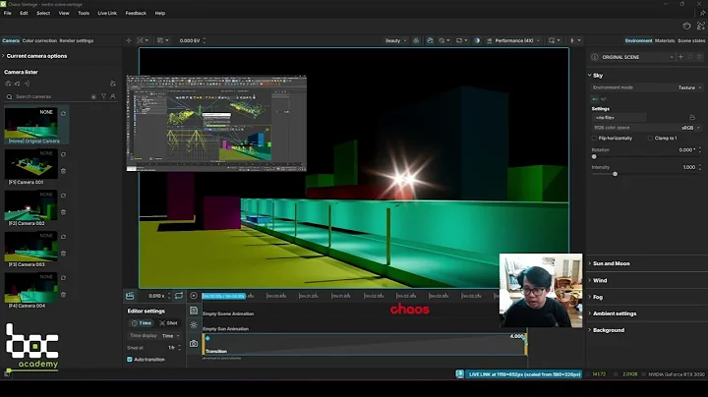This screenshot has width=708, height=397.
Task: Click the exposure EV value stepper
Action: coord(205,40)
